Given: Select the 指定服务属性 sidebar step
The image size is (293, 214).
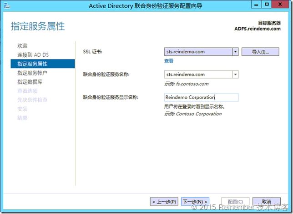Looking at the screenshot, I should pos(43,64).
